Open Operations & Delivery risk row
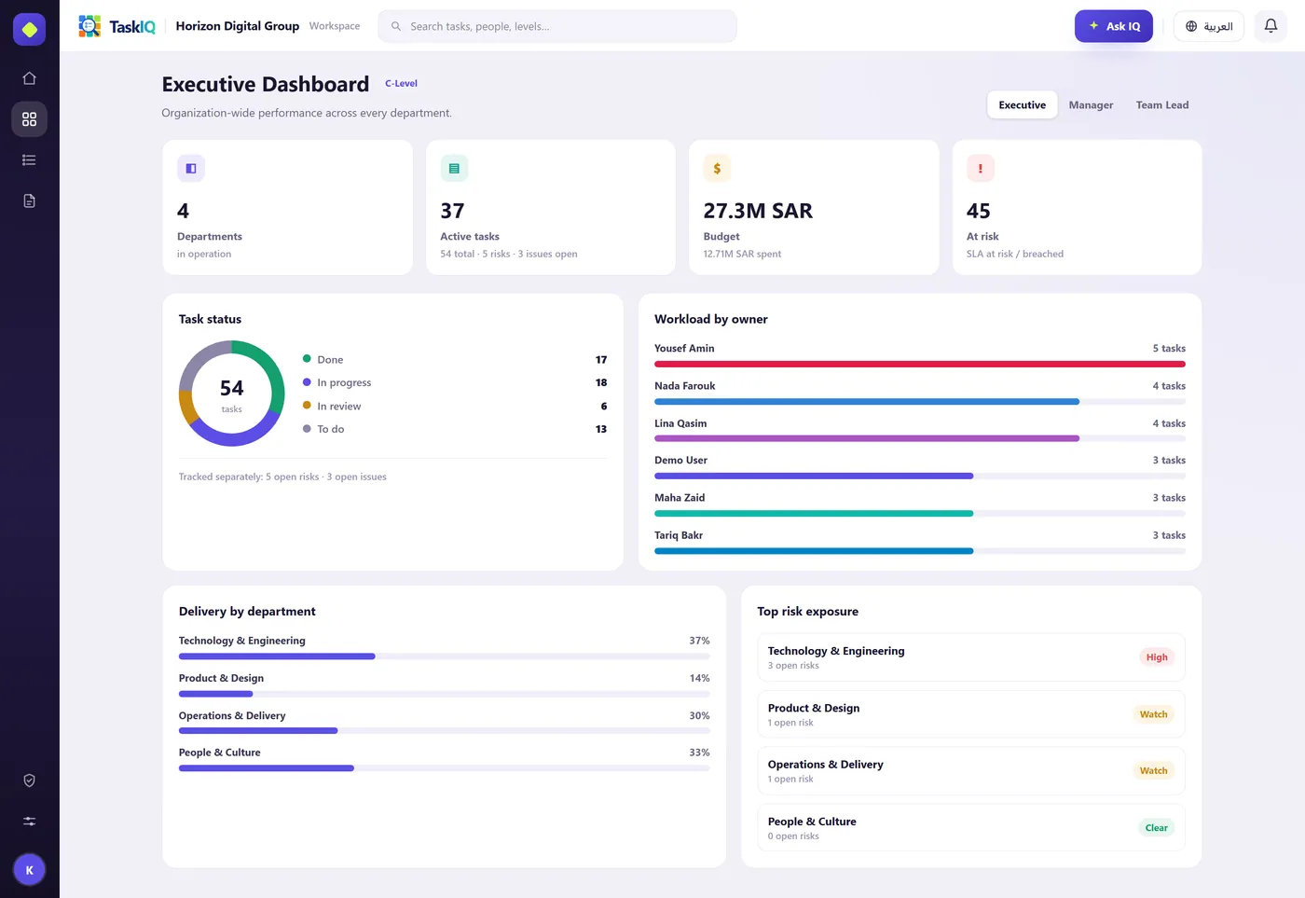The image size is (1305, 898). [971, 771]
